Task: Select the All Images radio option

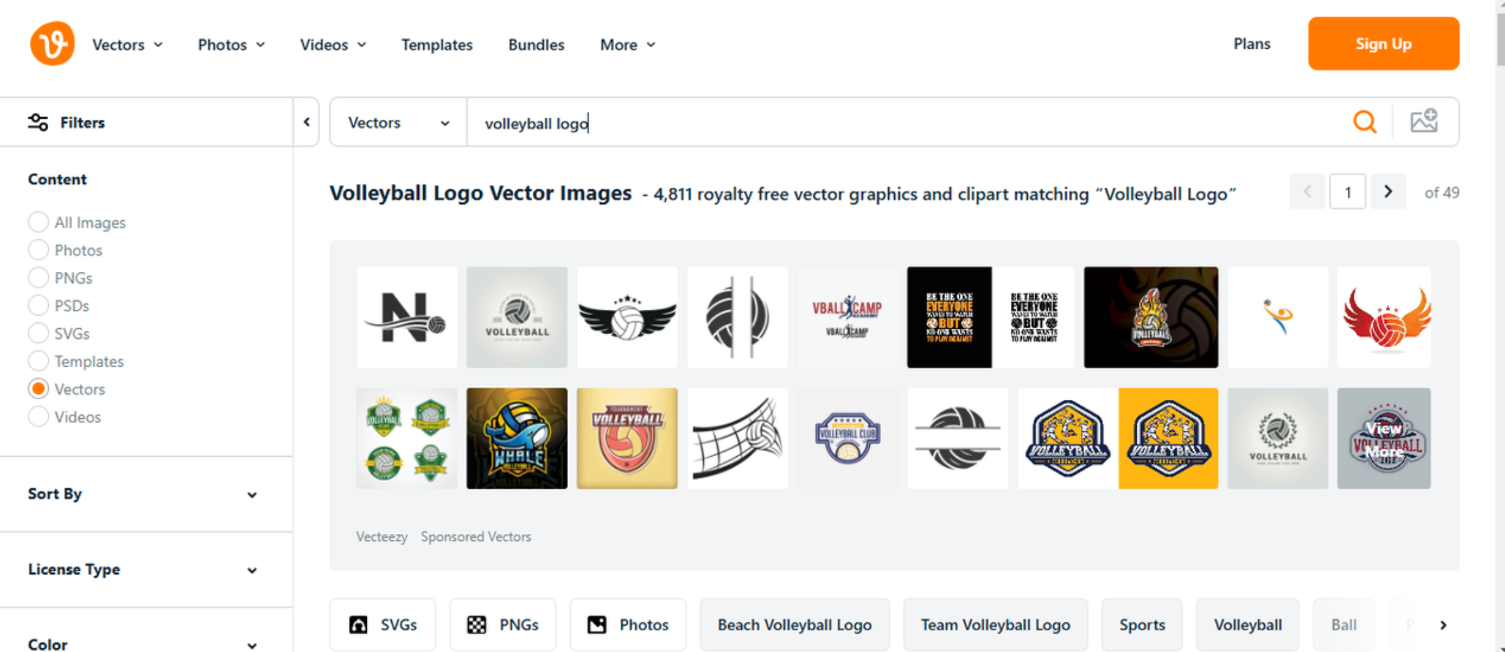Action: click(39, 222)
